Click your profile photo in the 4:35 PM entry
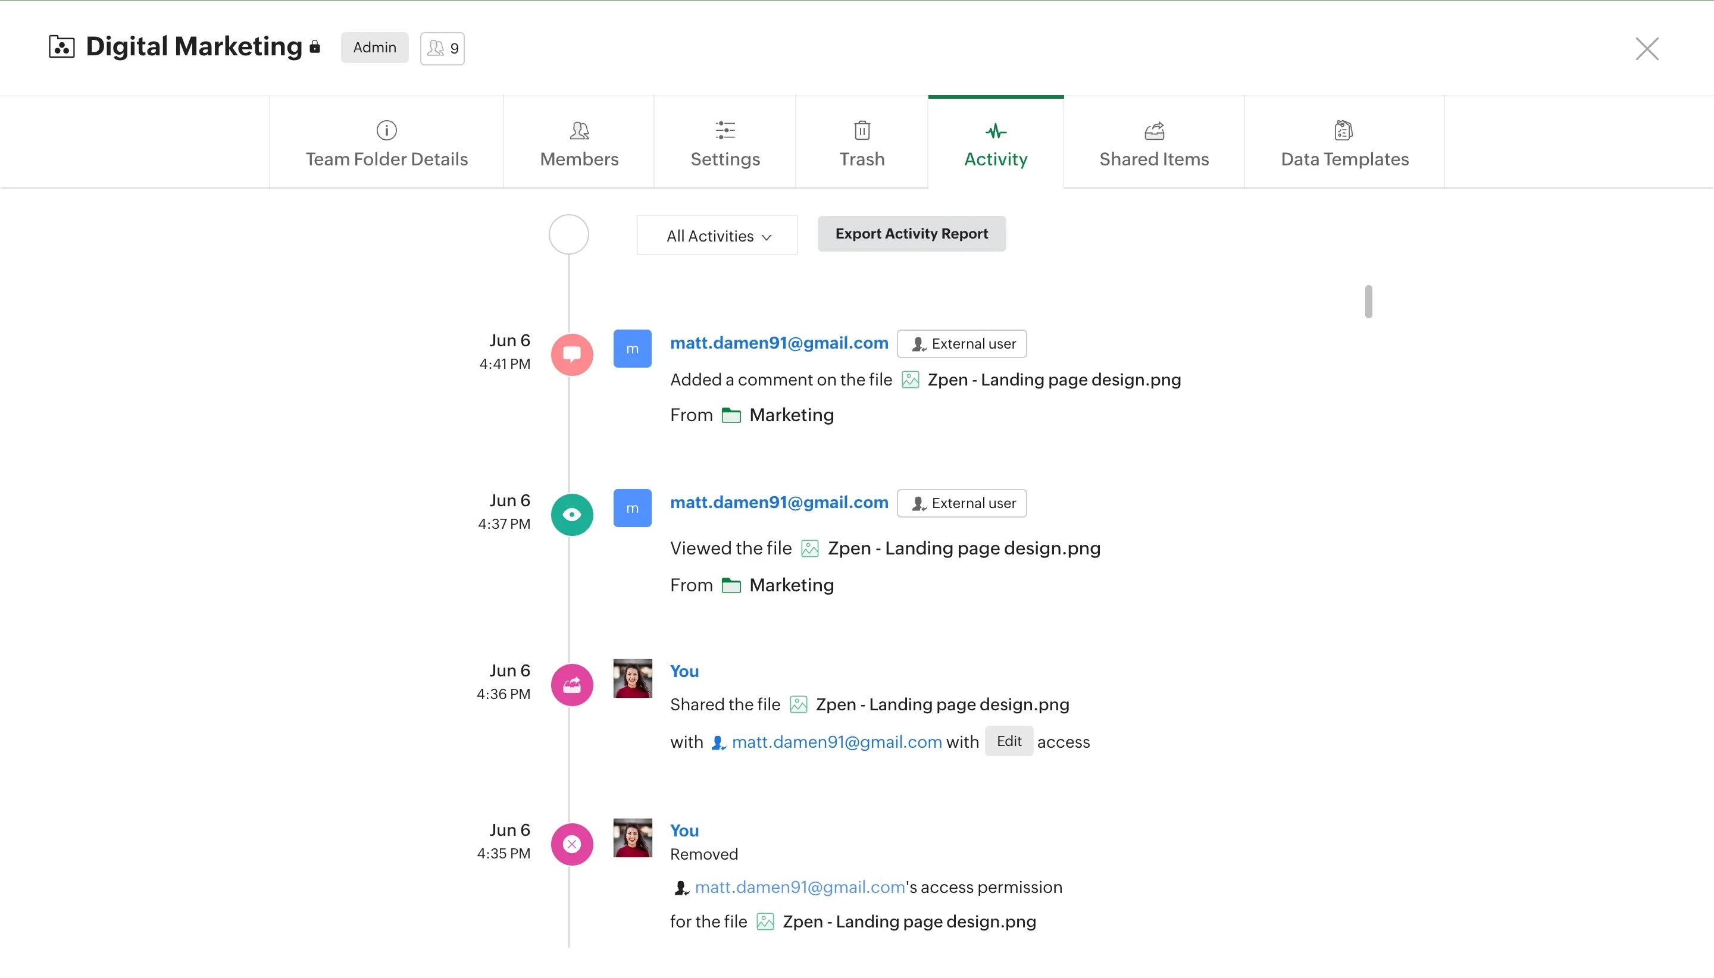Image resolution: width=1714 pixels, height=978 pixels. (x=632, y=838)
